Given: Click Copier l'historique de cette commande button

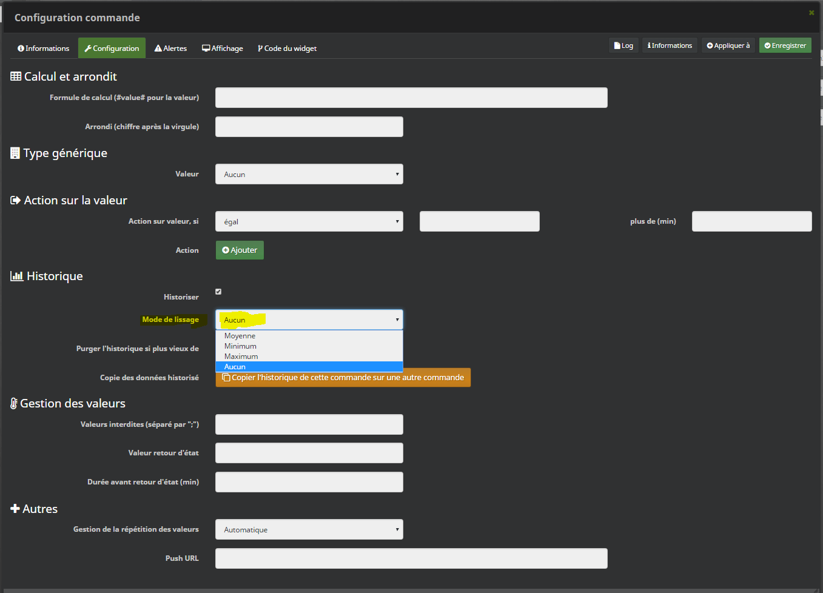Looking at the screenshot, I should coord(343,377).
